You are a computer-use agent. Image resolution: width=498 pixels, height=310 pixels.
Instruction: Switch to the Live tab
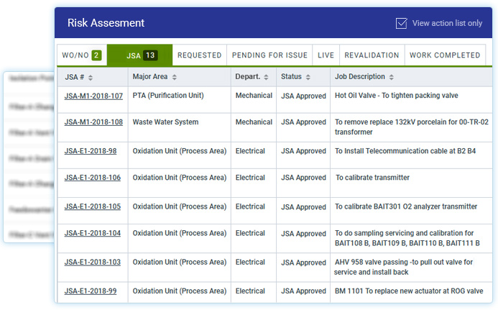pyautogui.click(x=326, y=55)
